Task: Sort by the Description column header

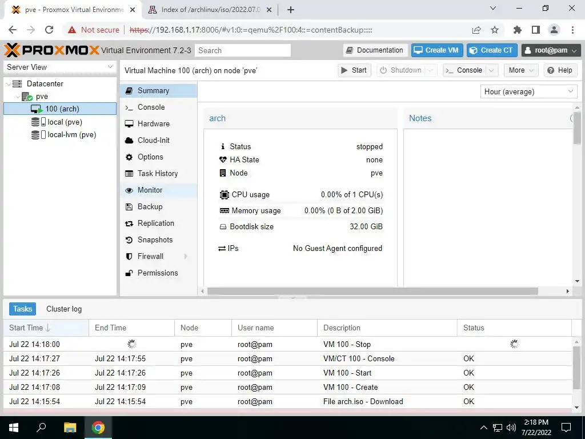Action: tap(387, 328)
